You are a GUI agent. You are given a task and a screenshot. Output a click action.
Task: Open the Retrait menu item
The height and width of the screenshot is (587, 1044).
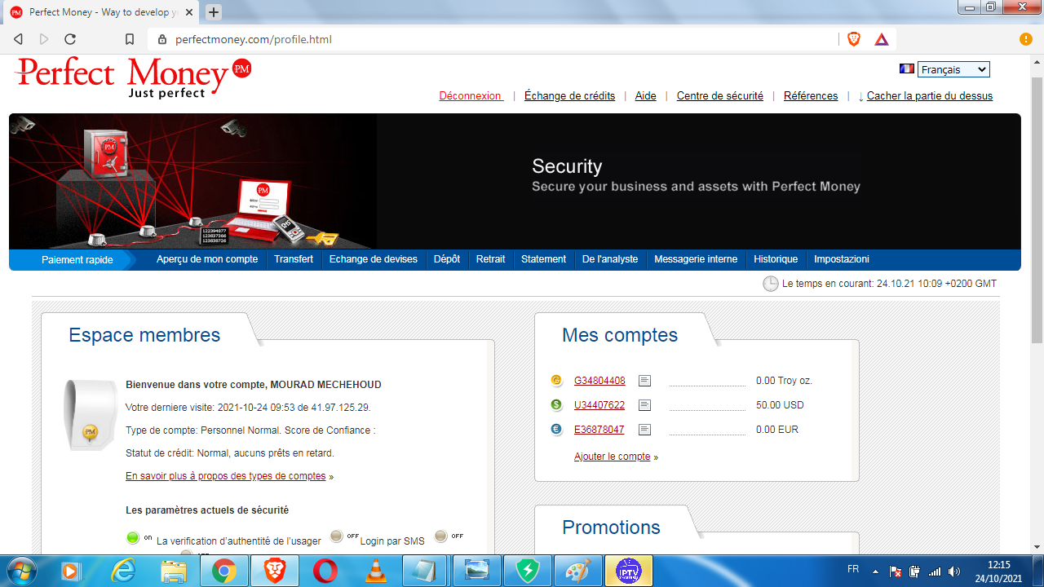(491, 259)
